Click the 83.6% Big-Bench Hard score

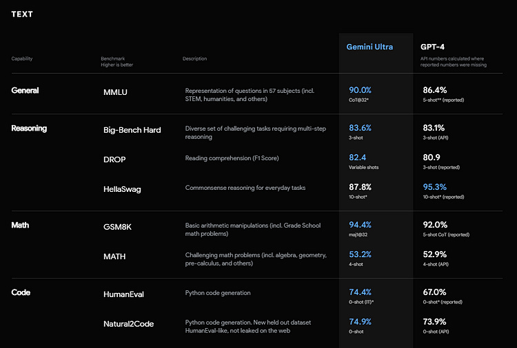tap(360, 128)
